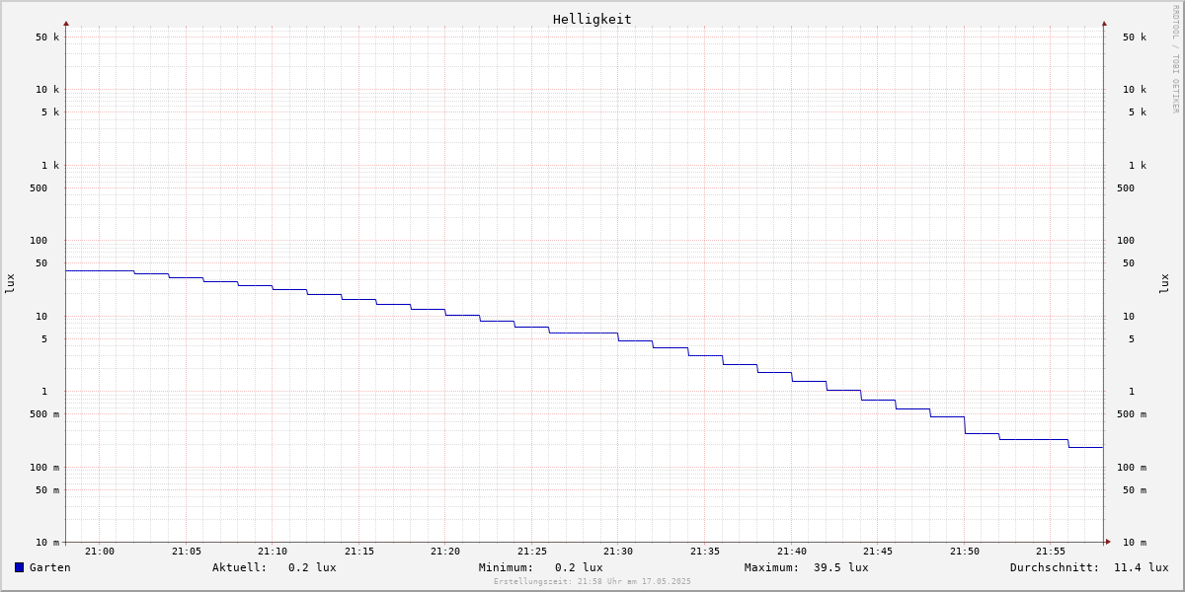1185x592 pixels.
Task: Select the Minimum 0.2 lux value
Action: click(579, 567)
